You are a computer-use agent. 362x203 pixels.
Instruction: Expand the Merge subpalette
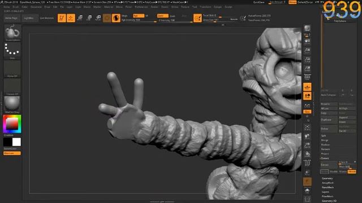(325, 140)
